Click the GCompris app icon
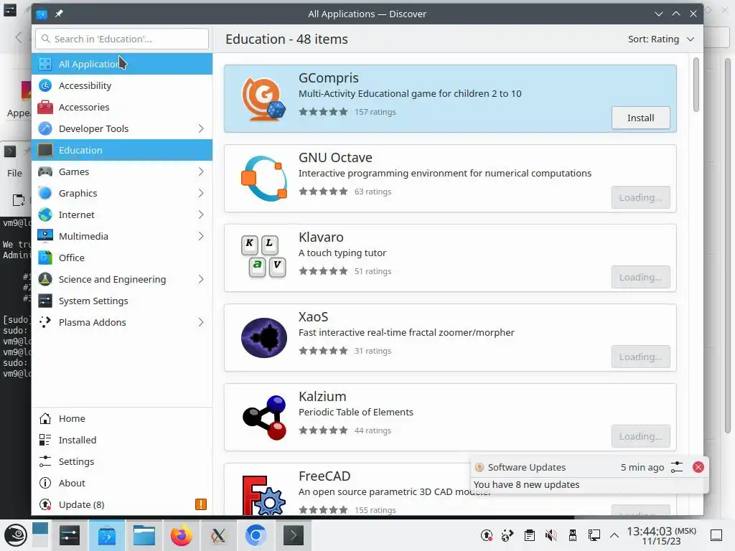The width and height of the screenshot is (735, 551). (x=263, y=99)
